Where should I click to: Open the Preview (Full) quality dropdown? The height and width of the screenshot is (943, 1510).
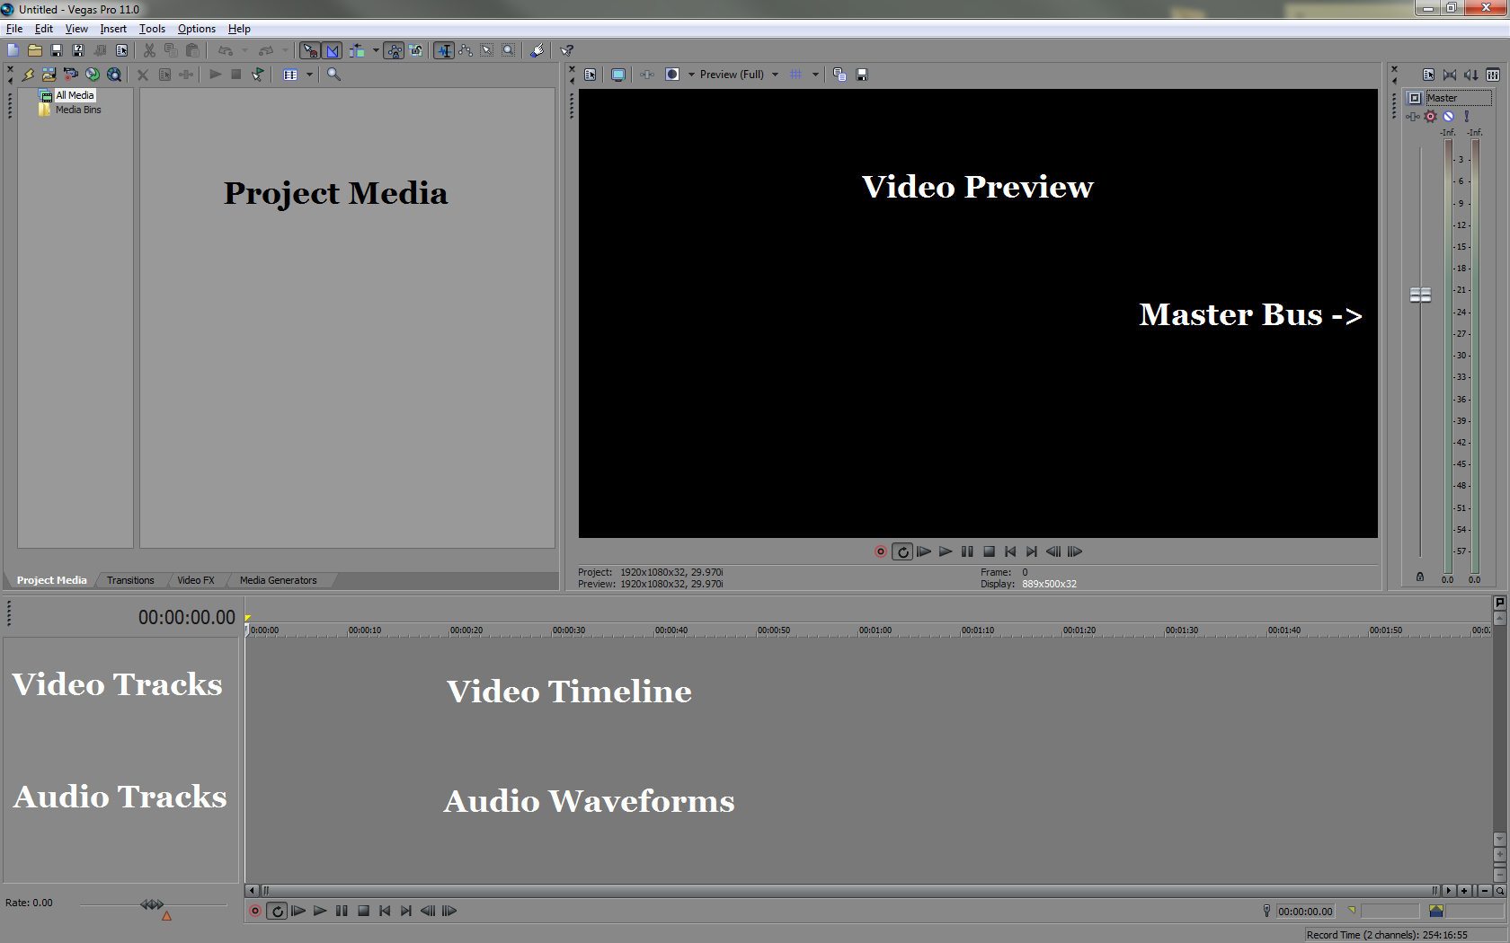(x=775, y=74)
